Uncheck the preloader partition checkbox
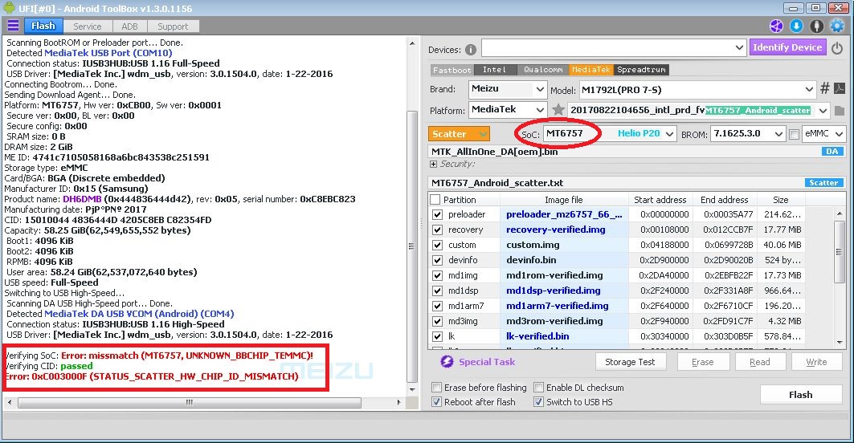Image resolution: width=854 pixels, height=443 pixels. (x=437, y=214)
